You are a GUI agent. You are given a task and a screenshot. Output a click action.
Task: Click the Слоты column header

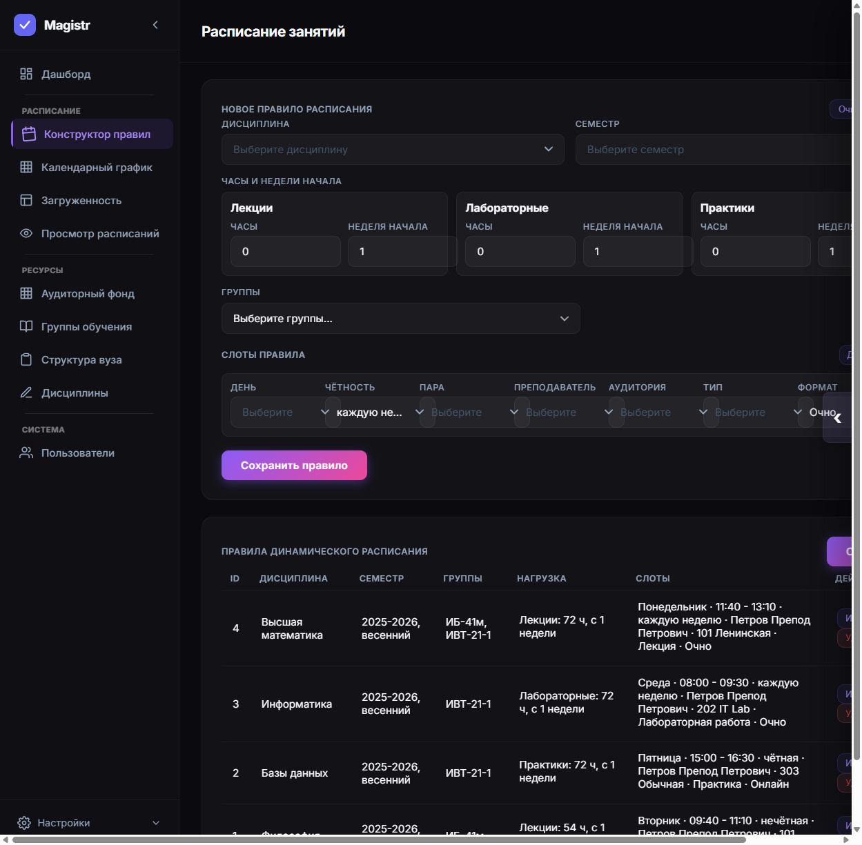[653, 578]
